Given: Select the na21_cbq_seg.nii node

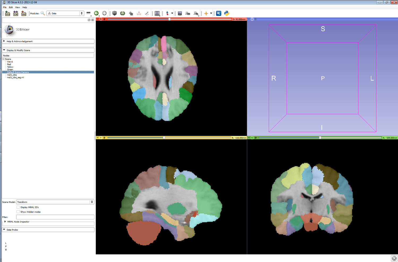Looking at the screenshot, I should 15,77.
